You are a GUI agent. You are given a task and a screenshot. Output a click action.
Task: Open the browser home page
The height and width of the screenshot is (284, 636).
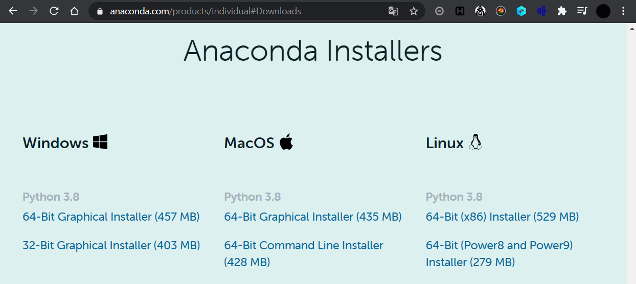(x=74, y=11)
